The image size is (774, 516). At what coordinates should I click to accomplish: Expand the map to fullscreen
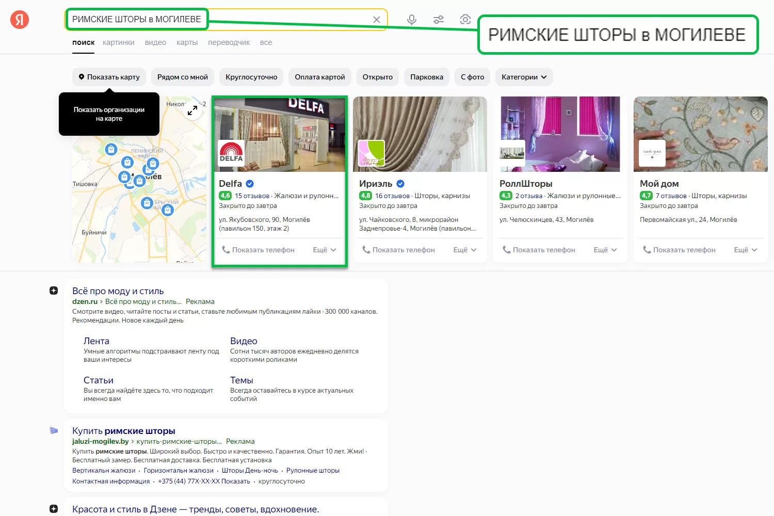pos(192,110)
